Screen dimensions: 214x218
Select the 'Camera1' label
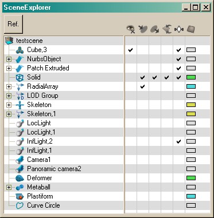(x=39, y=160)
